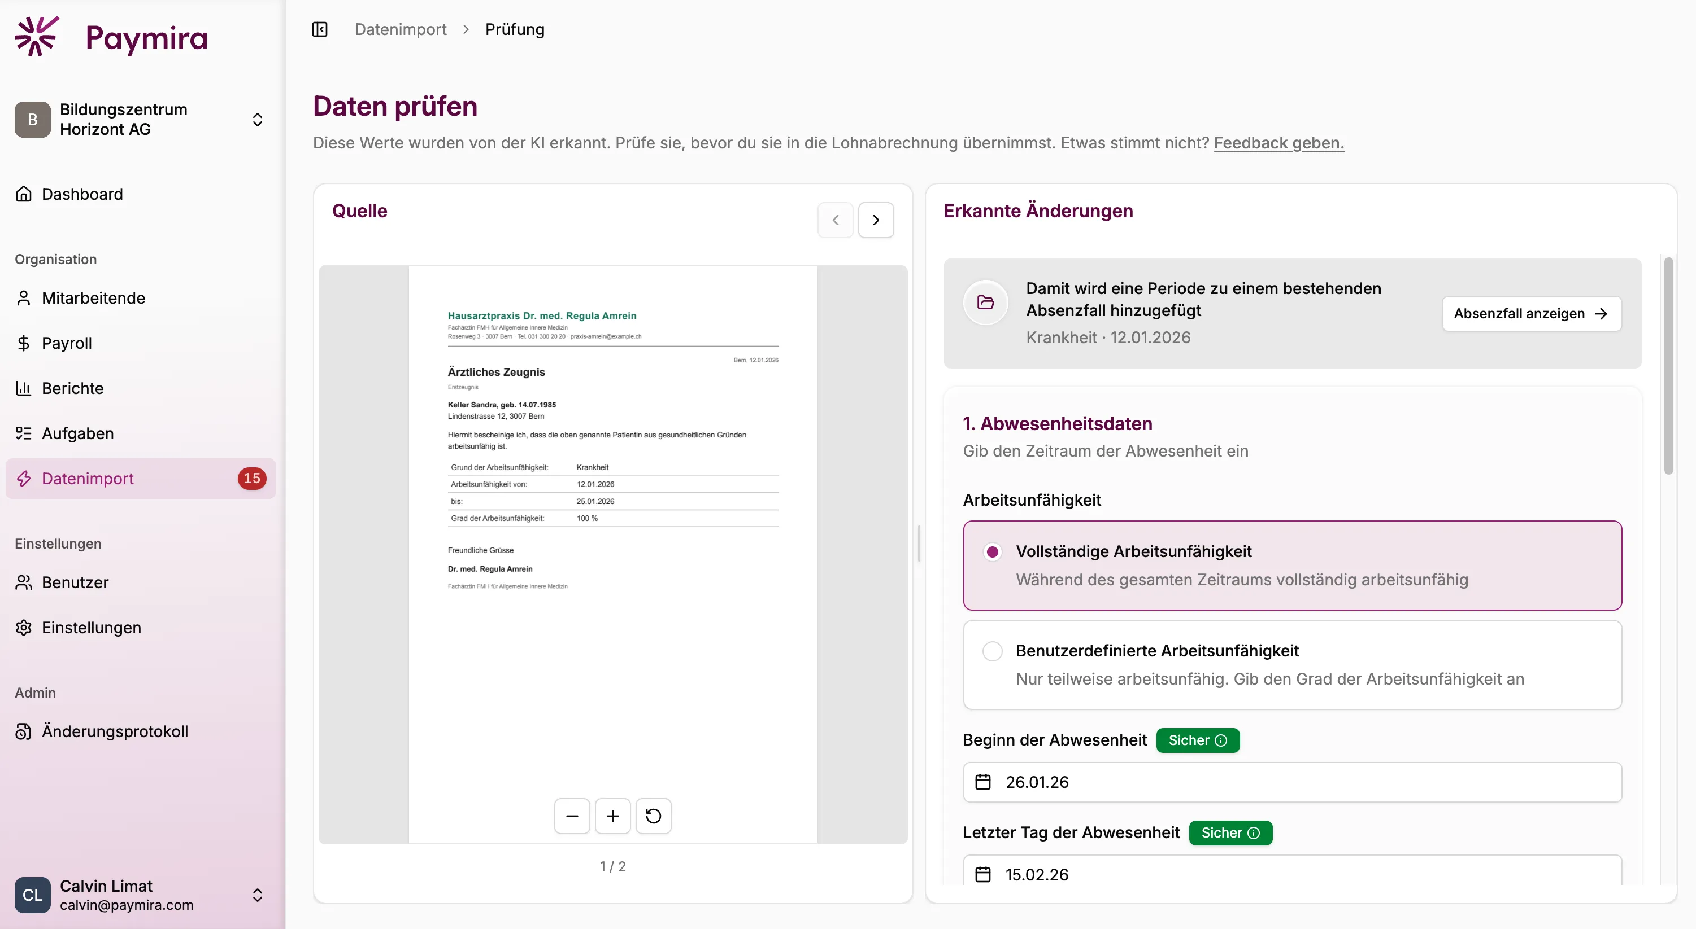Reset the document view rotation icon

pyautogui.click(x=654, y=816)
